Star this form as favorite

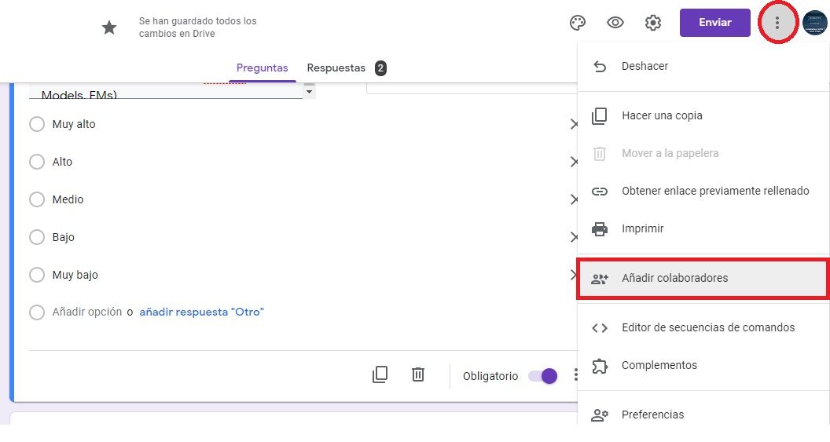tap(109, 27)
